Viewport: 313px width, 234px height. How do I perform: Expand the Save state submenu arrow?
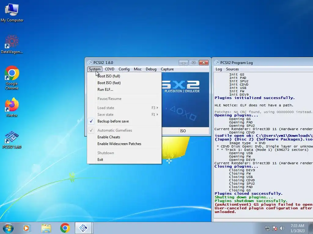click(157, 115)
